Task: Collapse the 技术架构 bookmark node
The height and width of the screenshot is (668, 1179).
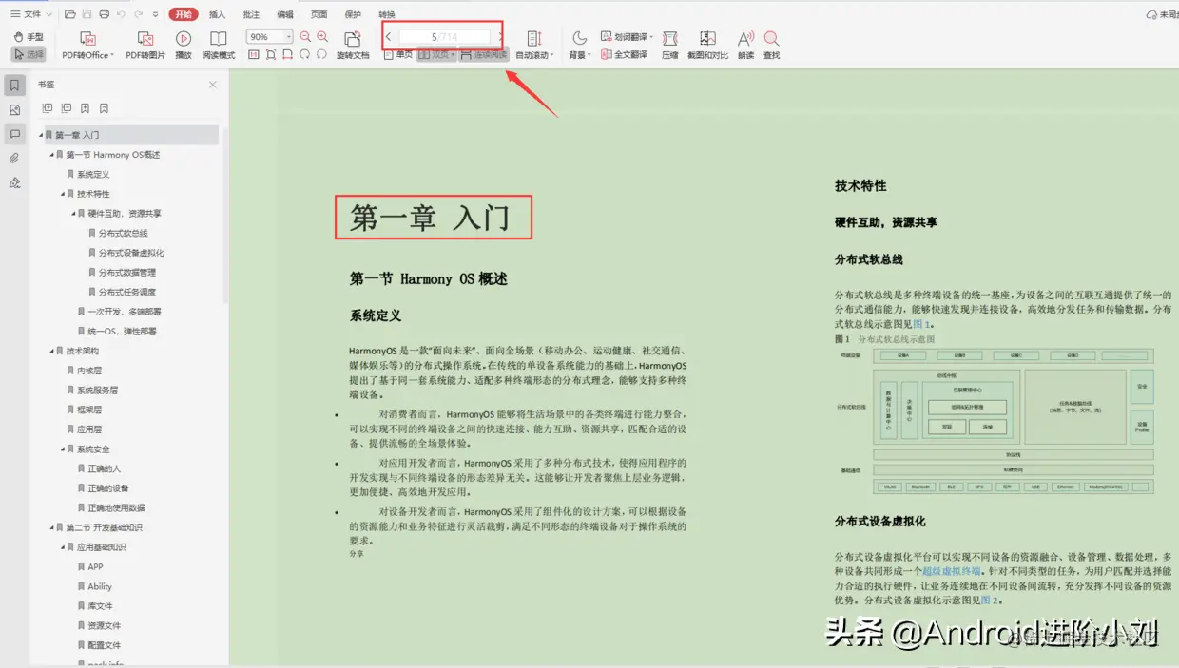Action: pos(52,351)
